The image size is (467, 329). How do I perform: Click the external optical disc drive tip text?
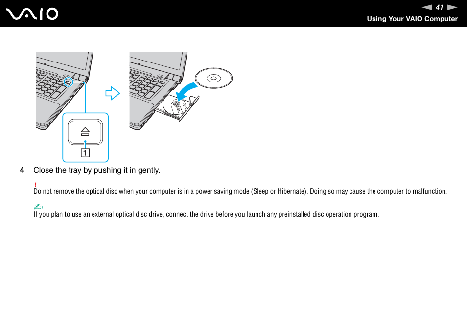[206, 214]
